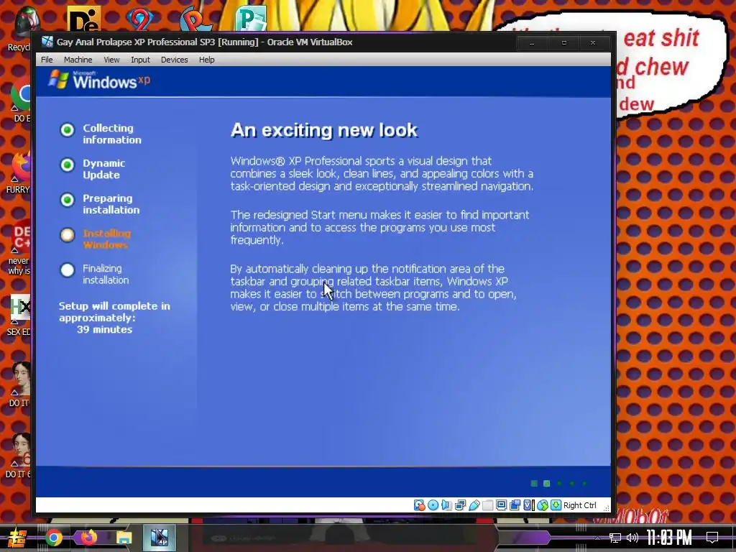
Task: Click the Finalizing installation step indicator
Action: tap(67, 270)
